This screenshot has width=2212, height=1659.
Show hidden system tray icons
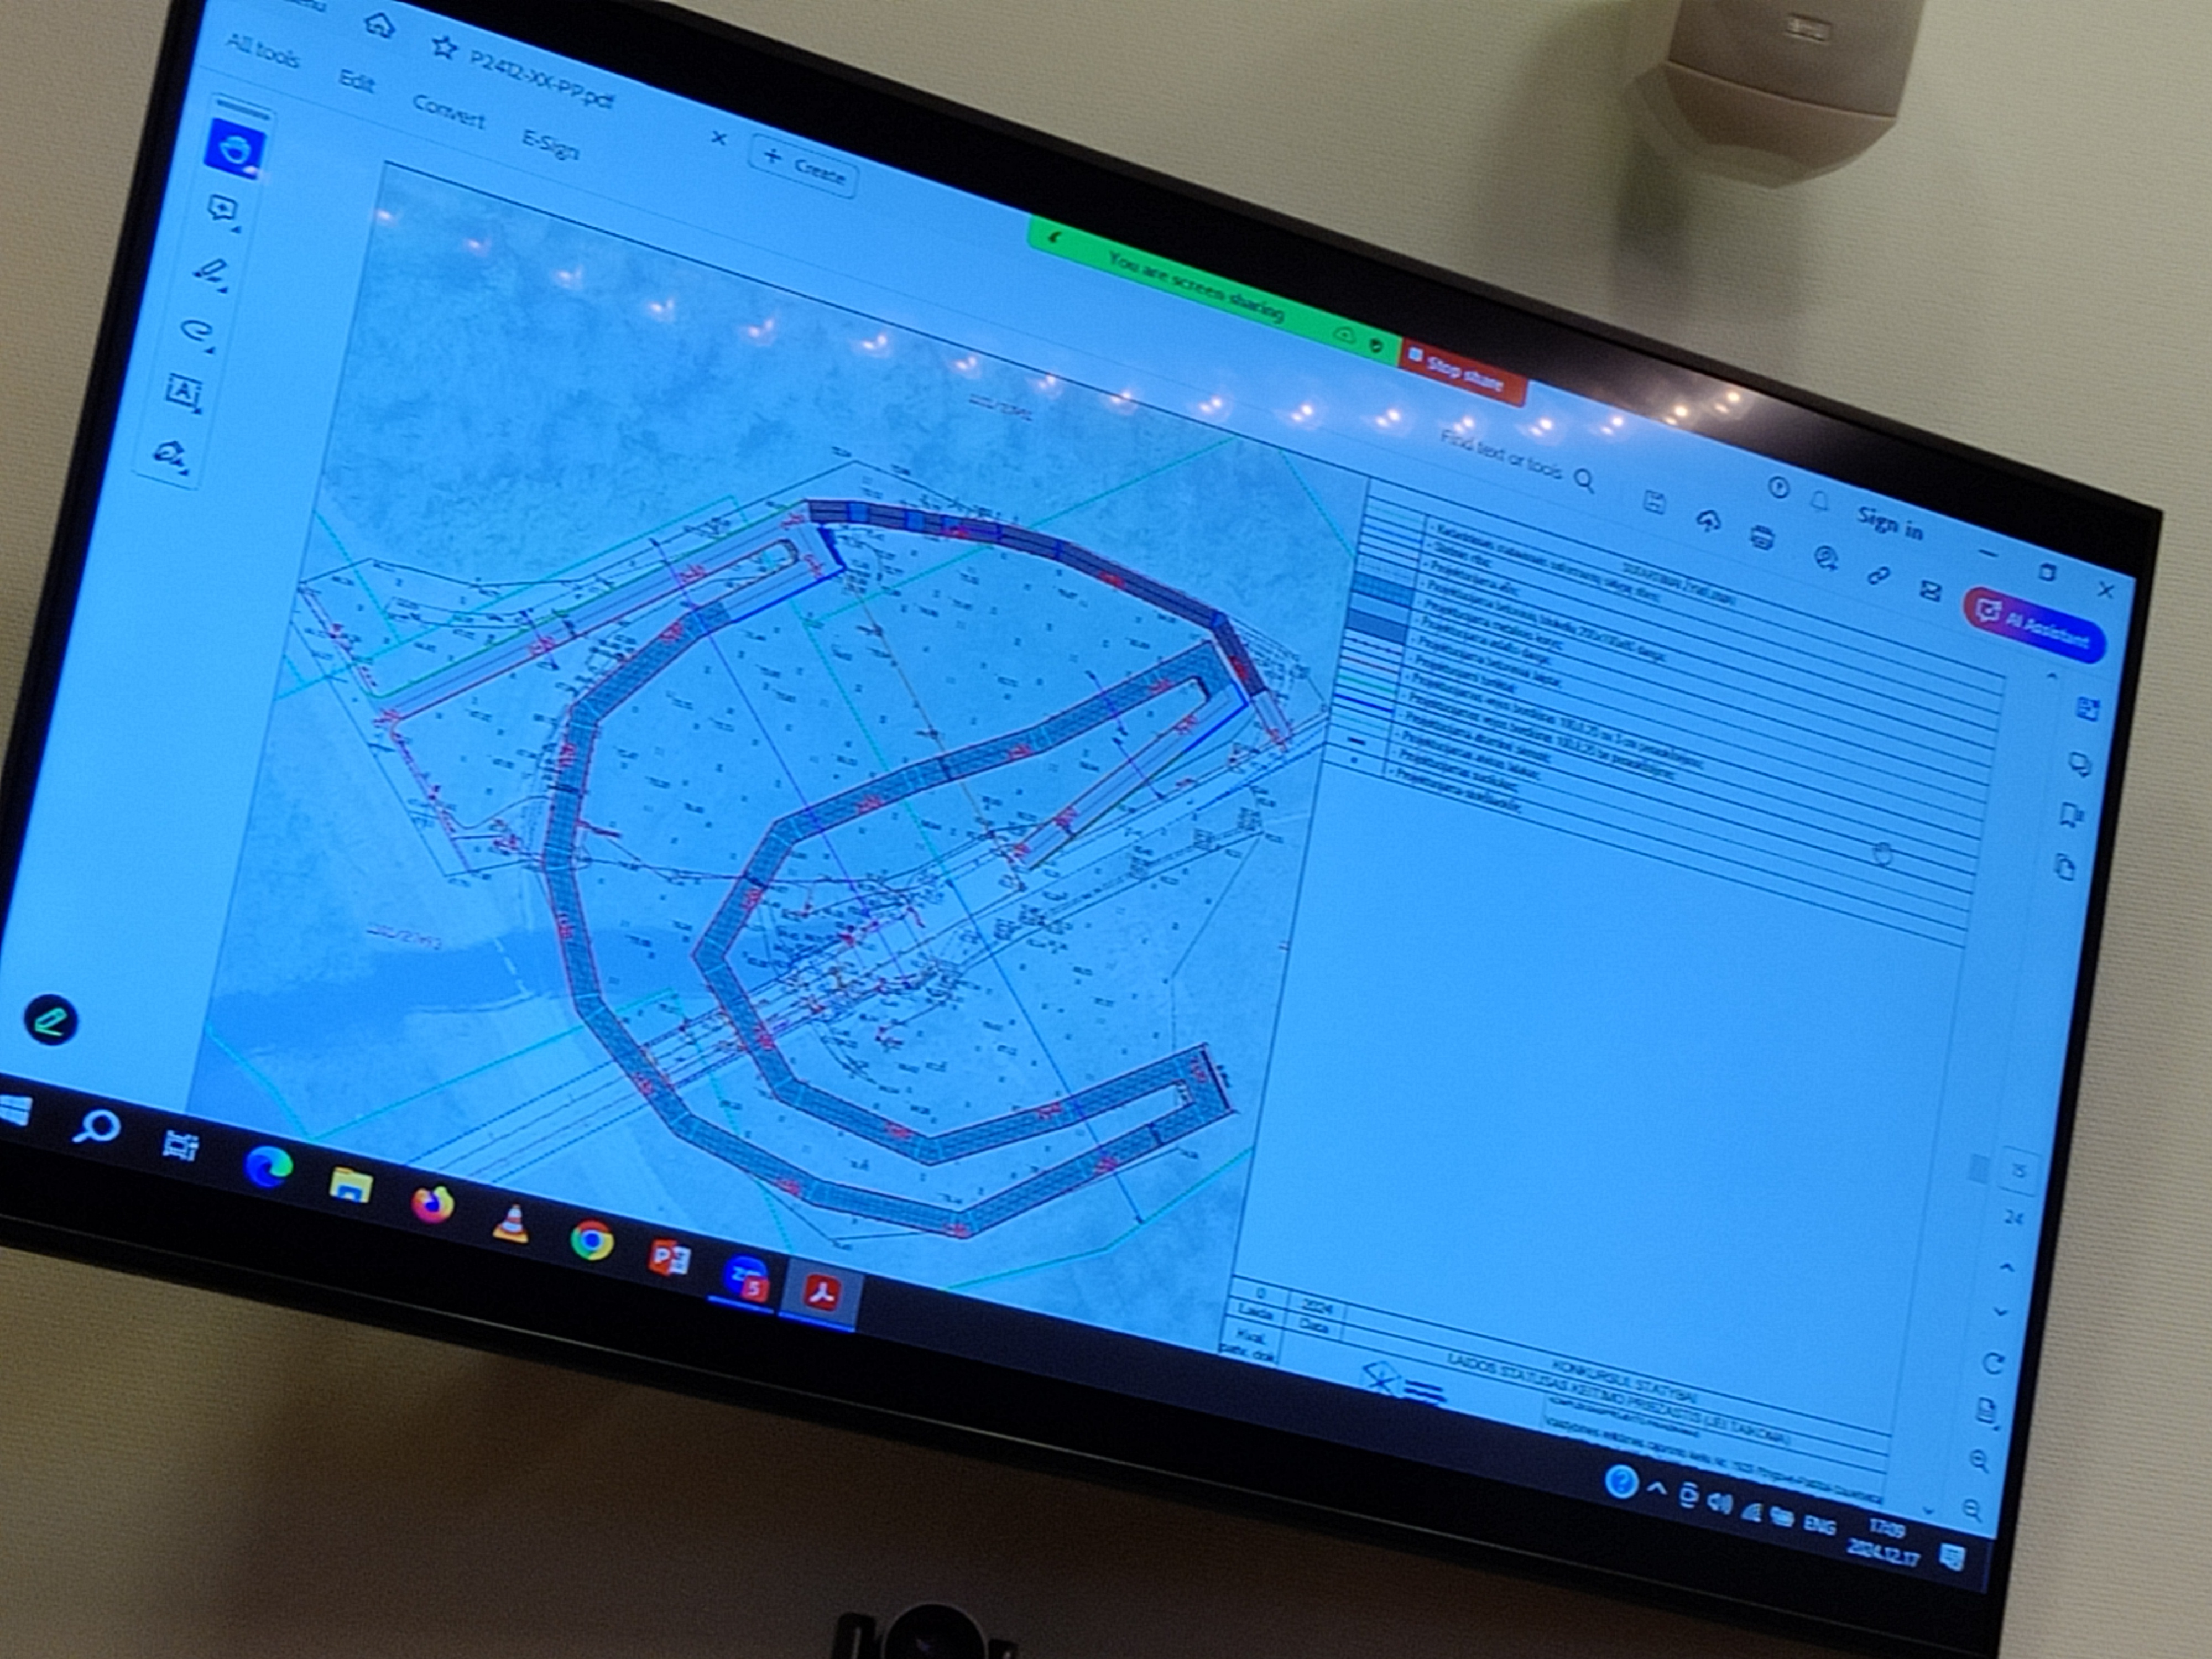tap(1656, 1489)
